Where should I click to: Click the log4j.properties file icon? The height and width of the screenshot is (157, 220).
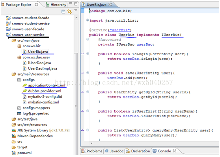pyautogui.click(x=19, y=113)
